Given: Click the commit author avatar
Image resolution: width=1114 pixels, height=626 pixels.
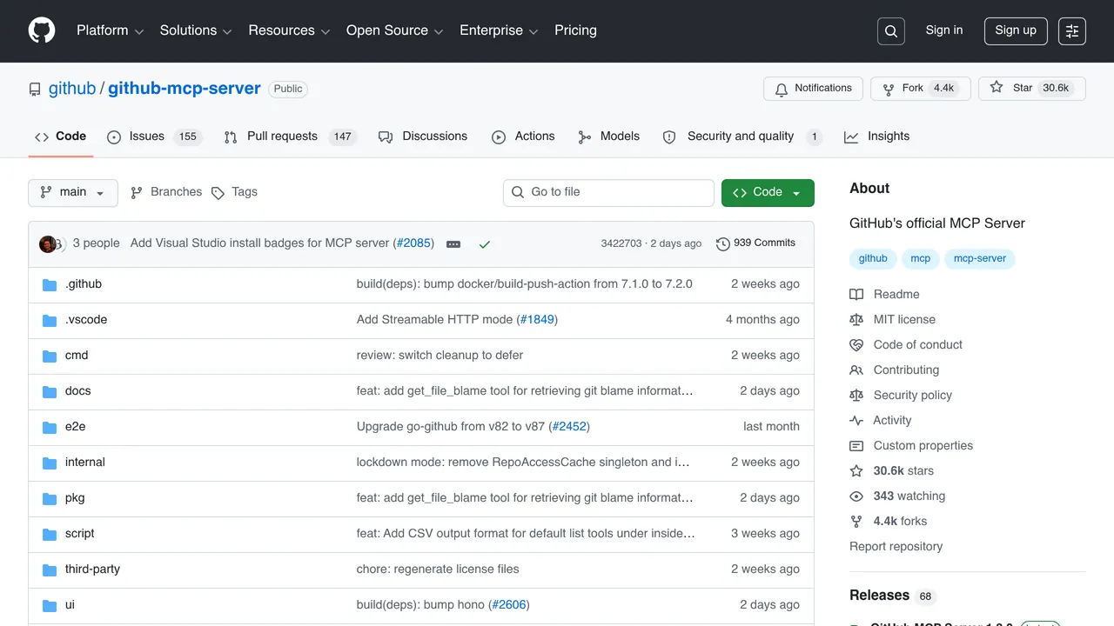Looking at the screenshot, I should (x=47, y=244).
